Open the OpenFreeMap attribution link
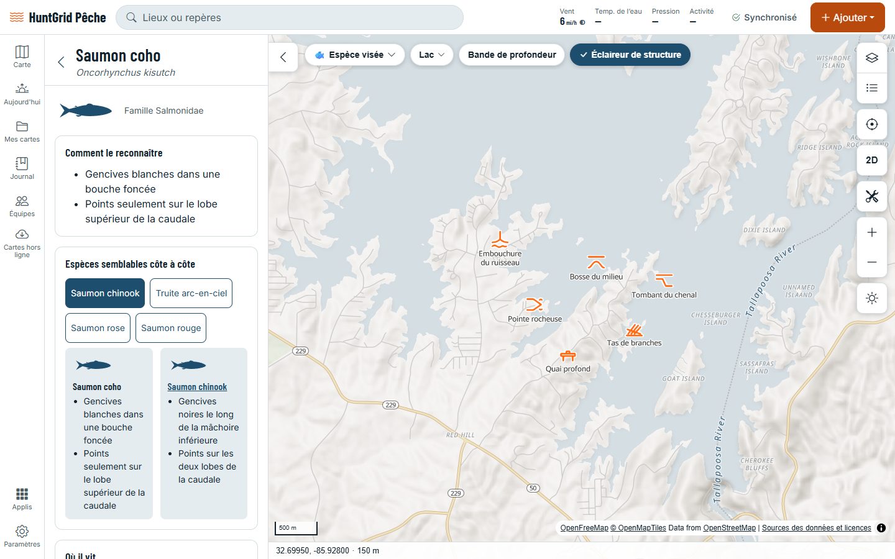The height and width of the screenshot is (559, 895). [584, 528]
